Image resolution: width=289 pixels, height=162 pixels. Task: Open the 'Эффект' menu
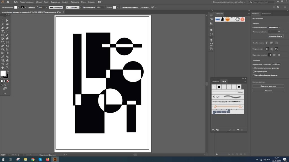(x=65, y=2)
